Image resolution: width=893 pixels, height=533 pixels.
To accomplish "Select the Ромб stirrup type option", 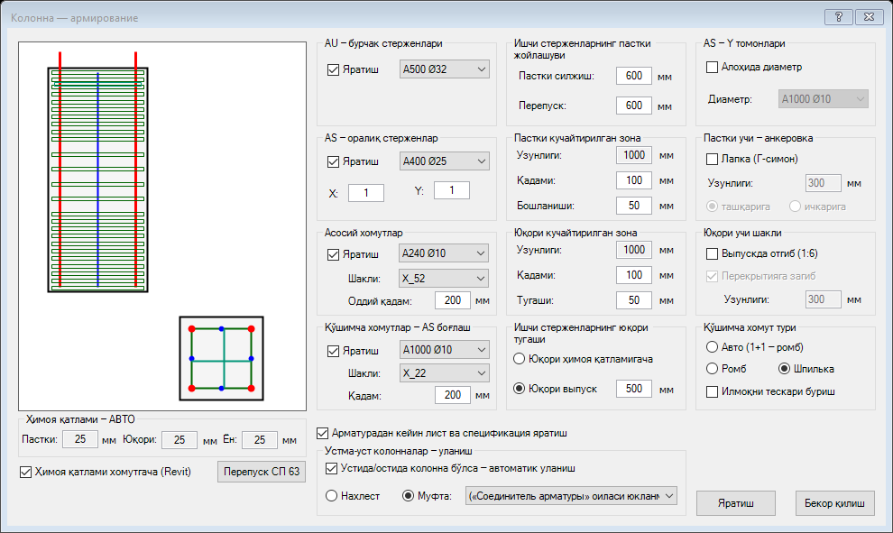I will (712, 369).
